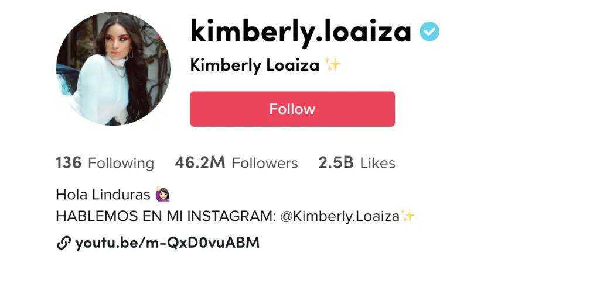Click the chain link icon beside youtu.be
The height and width of the screenshot is (284, 600).
63,243
